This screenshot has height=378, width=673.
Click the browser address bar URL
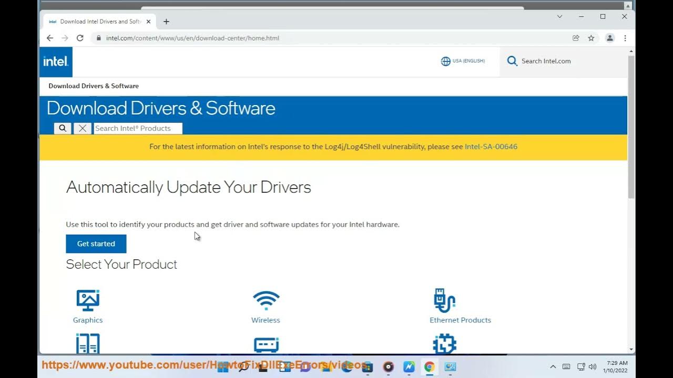coord(192,38)
